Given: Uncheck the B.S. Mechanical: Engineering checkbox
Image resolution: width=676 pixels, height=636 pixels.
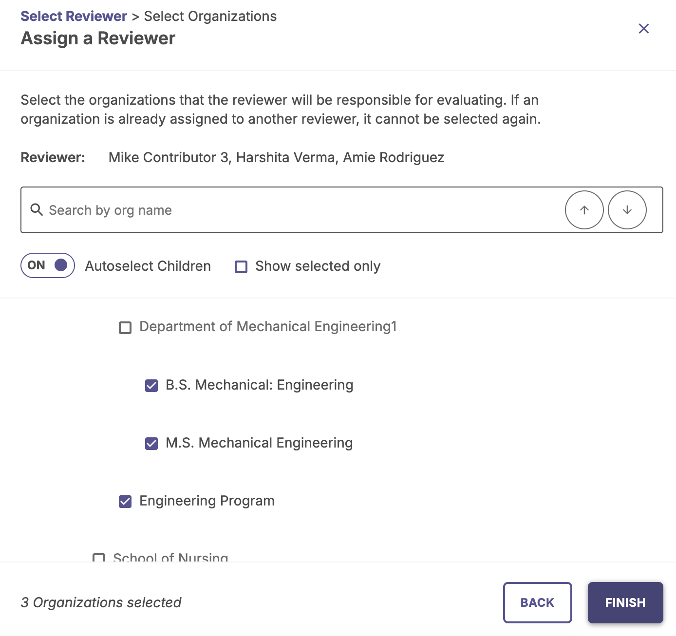Looking at the screenshot, I should (151, 386).
